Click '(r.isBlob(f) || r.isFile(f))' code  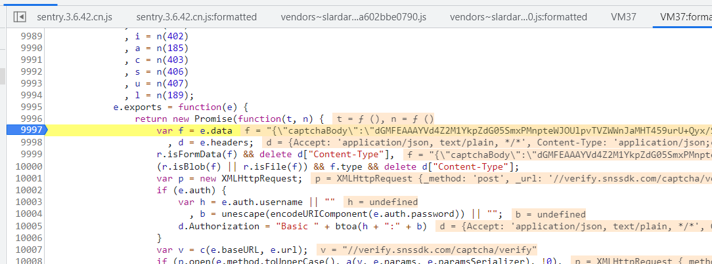point(232,166)
